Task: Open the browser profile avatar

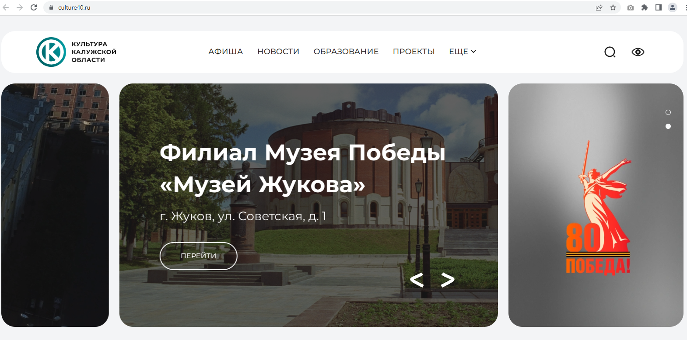Action: coord(673,7)
